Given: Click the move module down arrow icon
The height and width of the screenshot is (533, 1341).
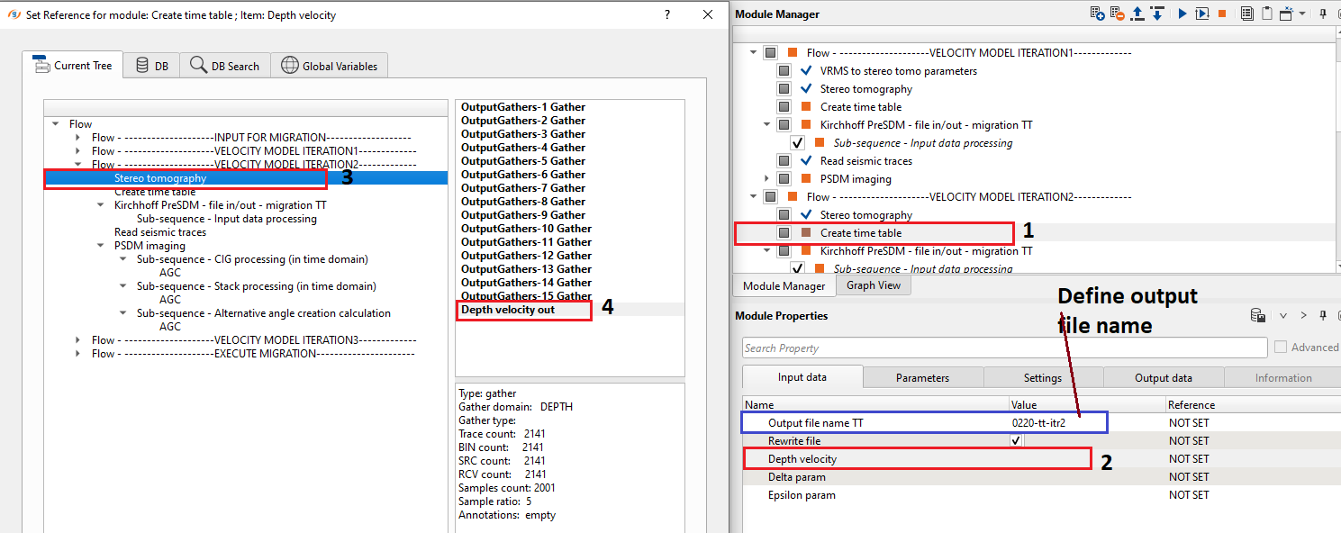Looking at the screenshot, I should (1156, 14).
